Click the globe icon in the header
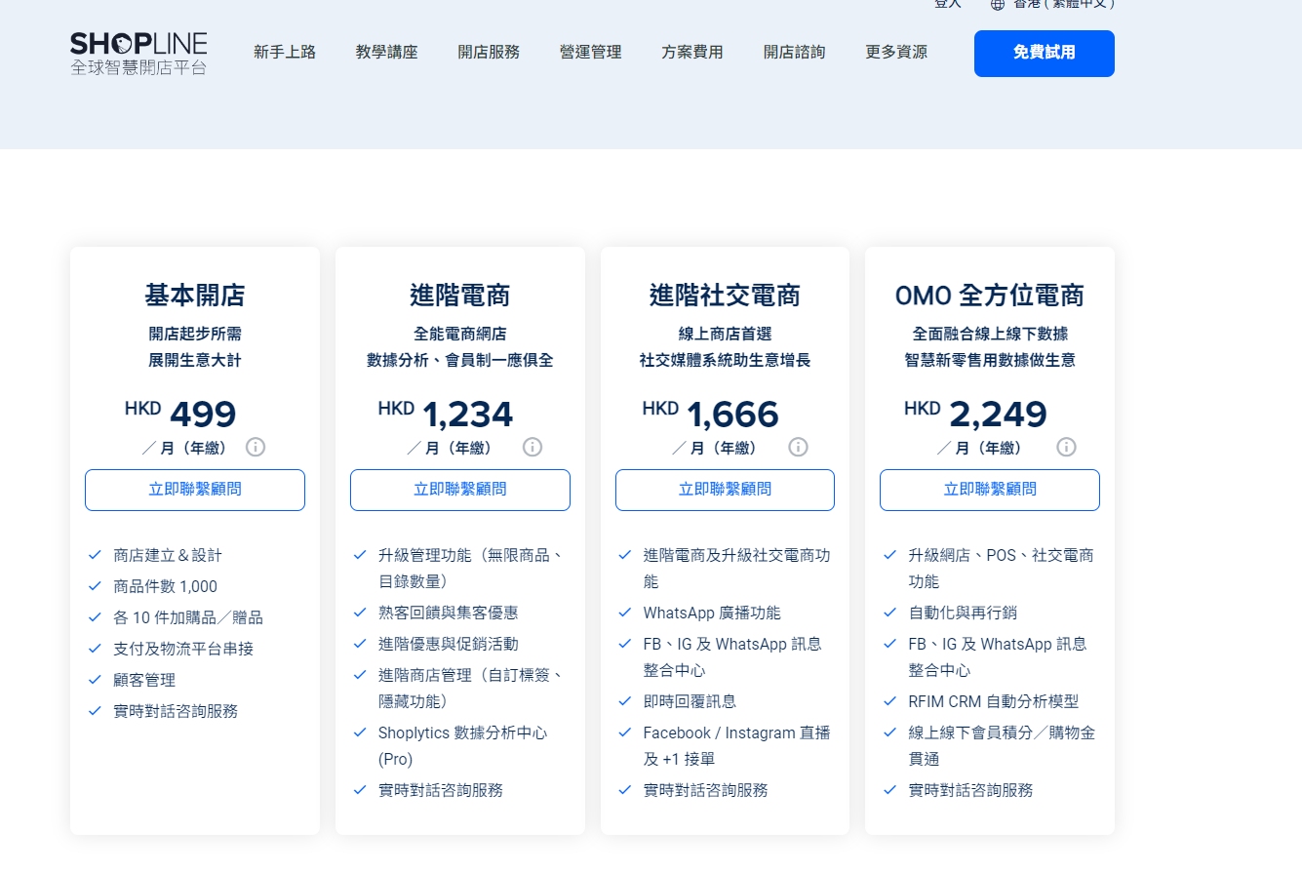 point(997,4)
